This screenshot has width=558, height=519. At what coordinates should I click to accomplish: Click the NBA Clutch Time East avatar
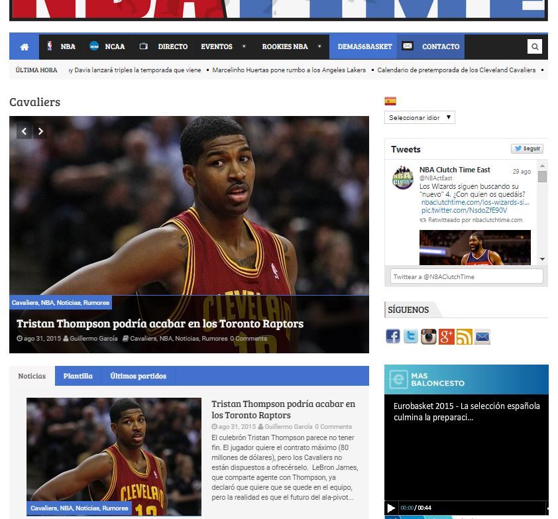pos(403,177)
